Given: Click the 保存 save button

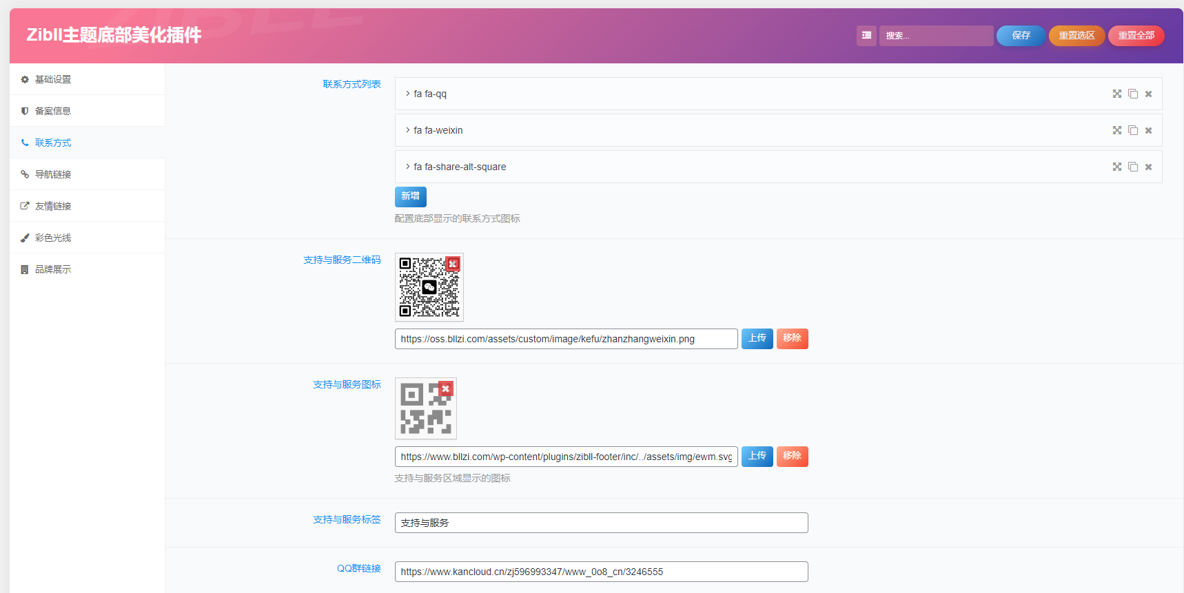Looking at the screenshot, I should [x=1021, y=36].
